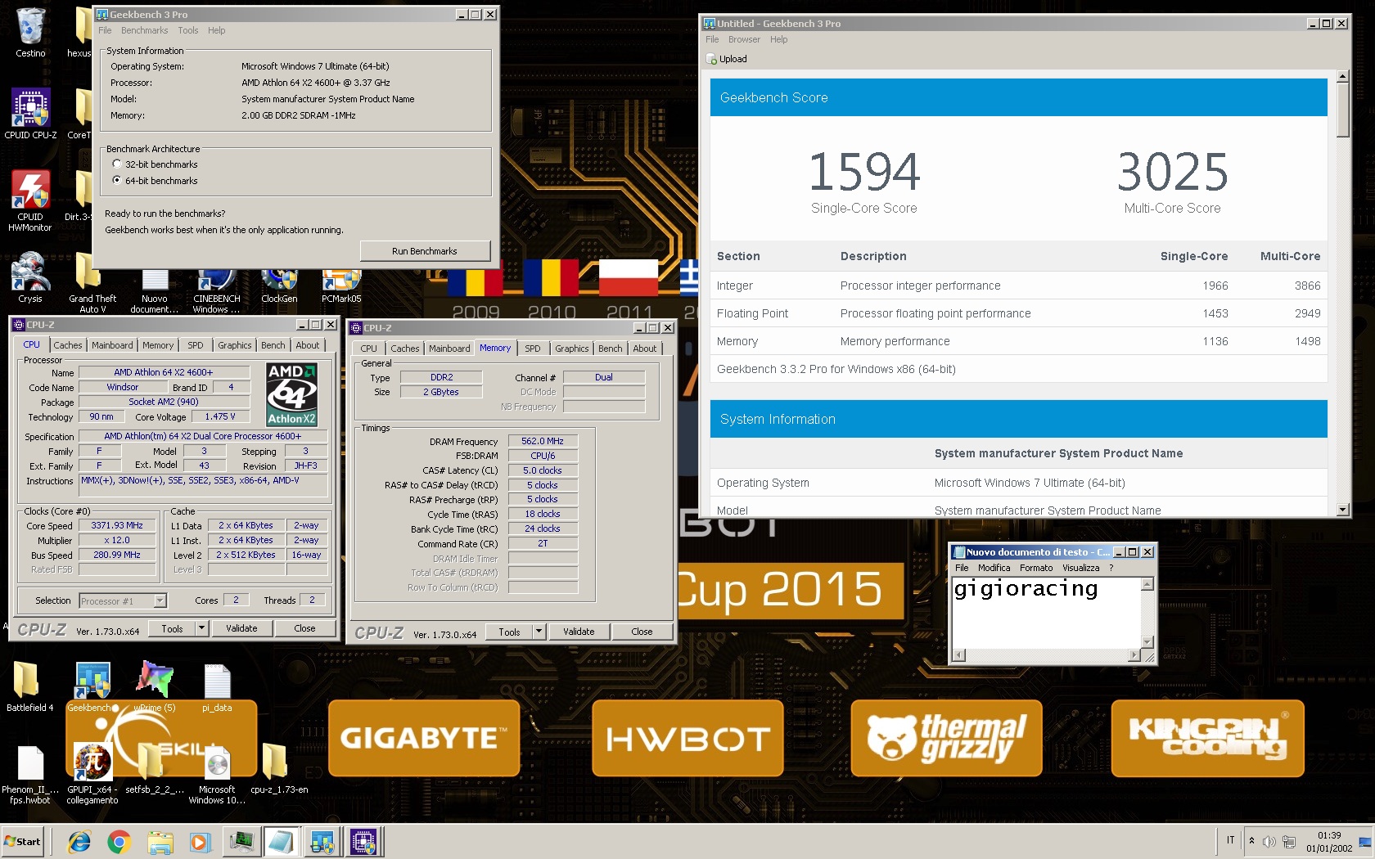Launch the PCMark05 desktop icon
Screen dimensions: 1375x859
click(x=341, y=285)
